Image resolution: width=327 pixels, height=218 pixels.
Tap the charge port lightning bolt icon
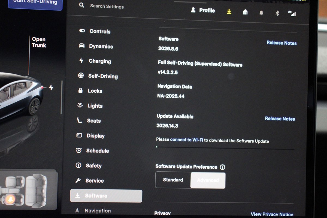click(51, 87)
